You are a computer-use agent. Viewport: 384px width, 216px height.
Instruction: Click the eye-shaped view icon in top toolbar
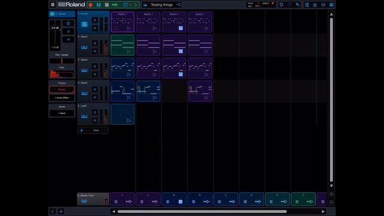coord(315,5)
